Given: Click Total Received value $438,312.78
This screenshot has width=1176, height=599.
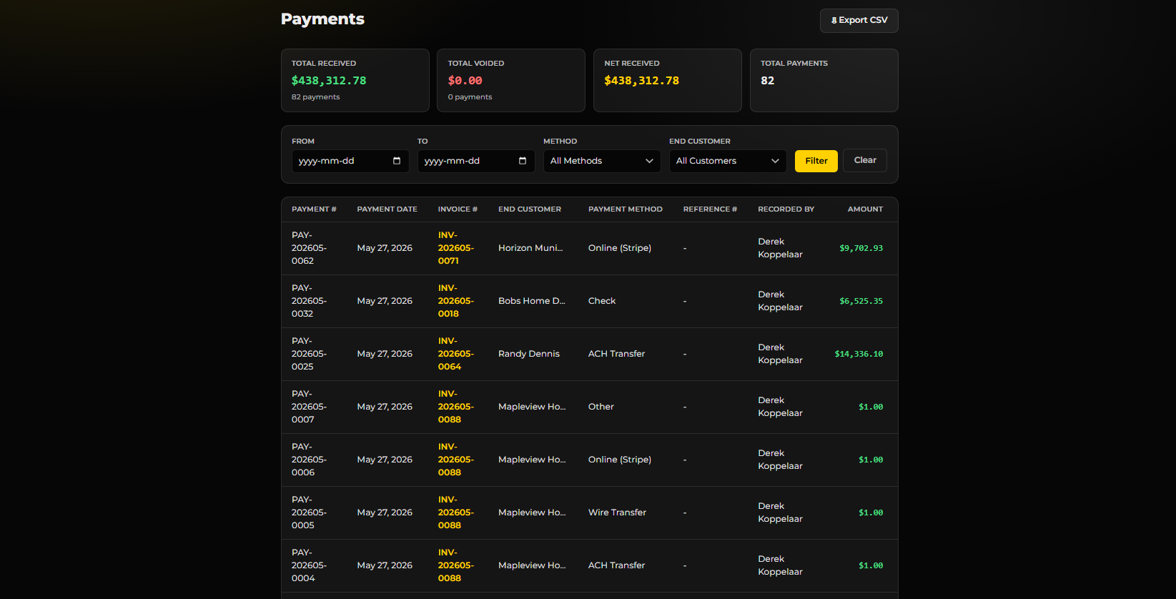Looking at the screenshot, I should (x=329, y=81).
